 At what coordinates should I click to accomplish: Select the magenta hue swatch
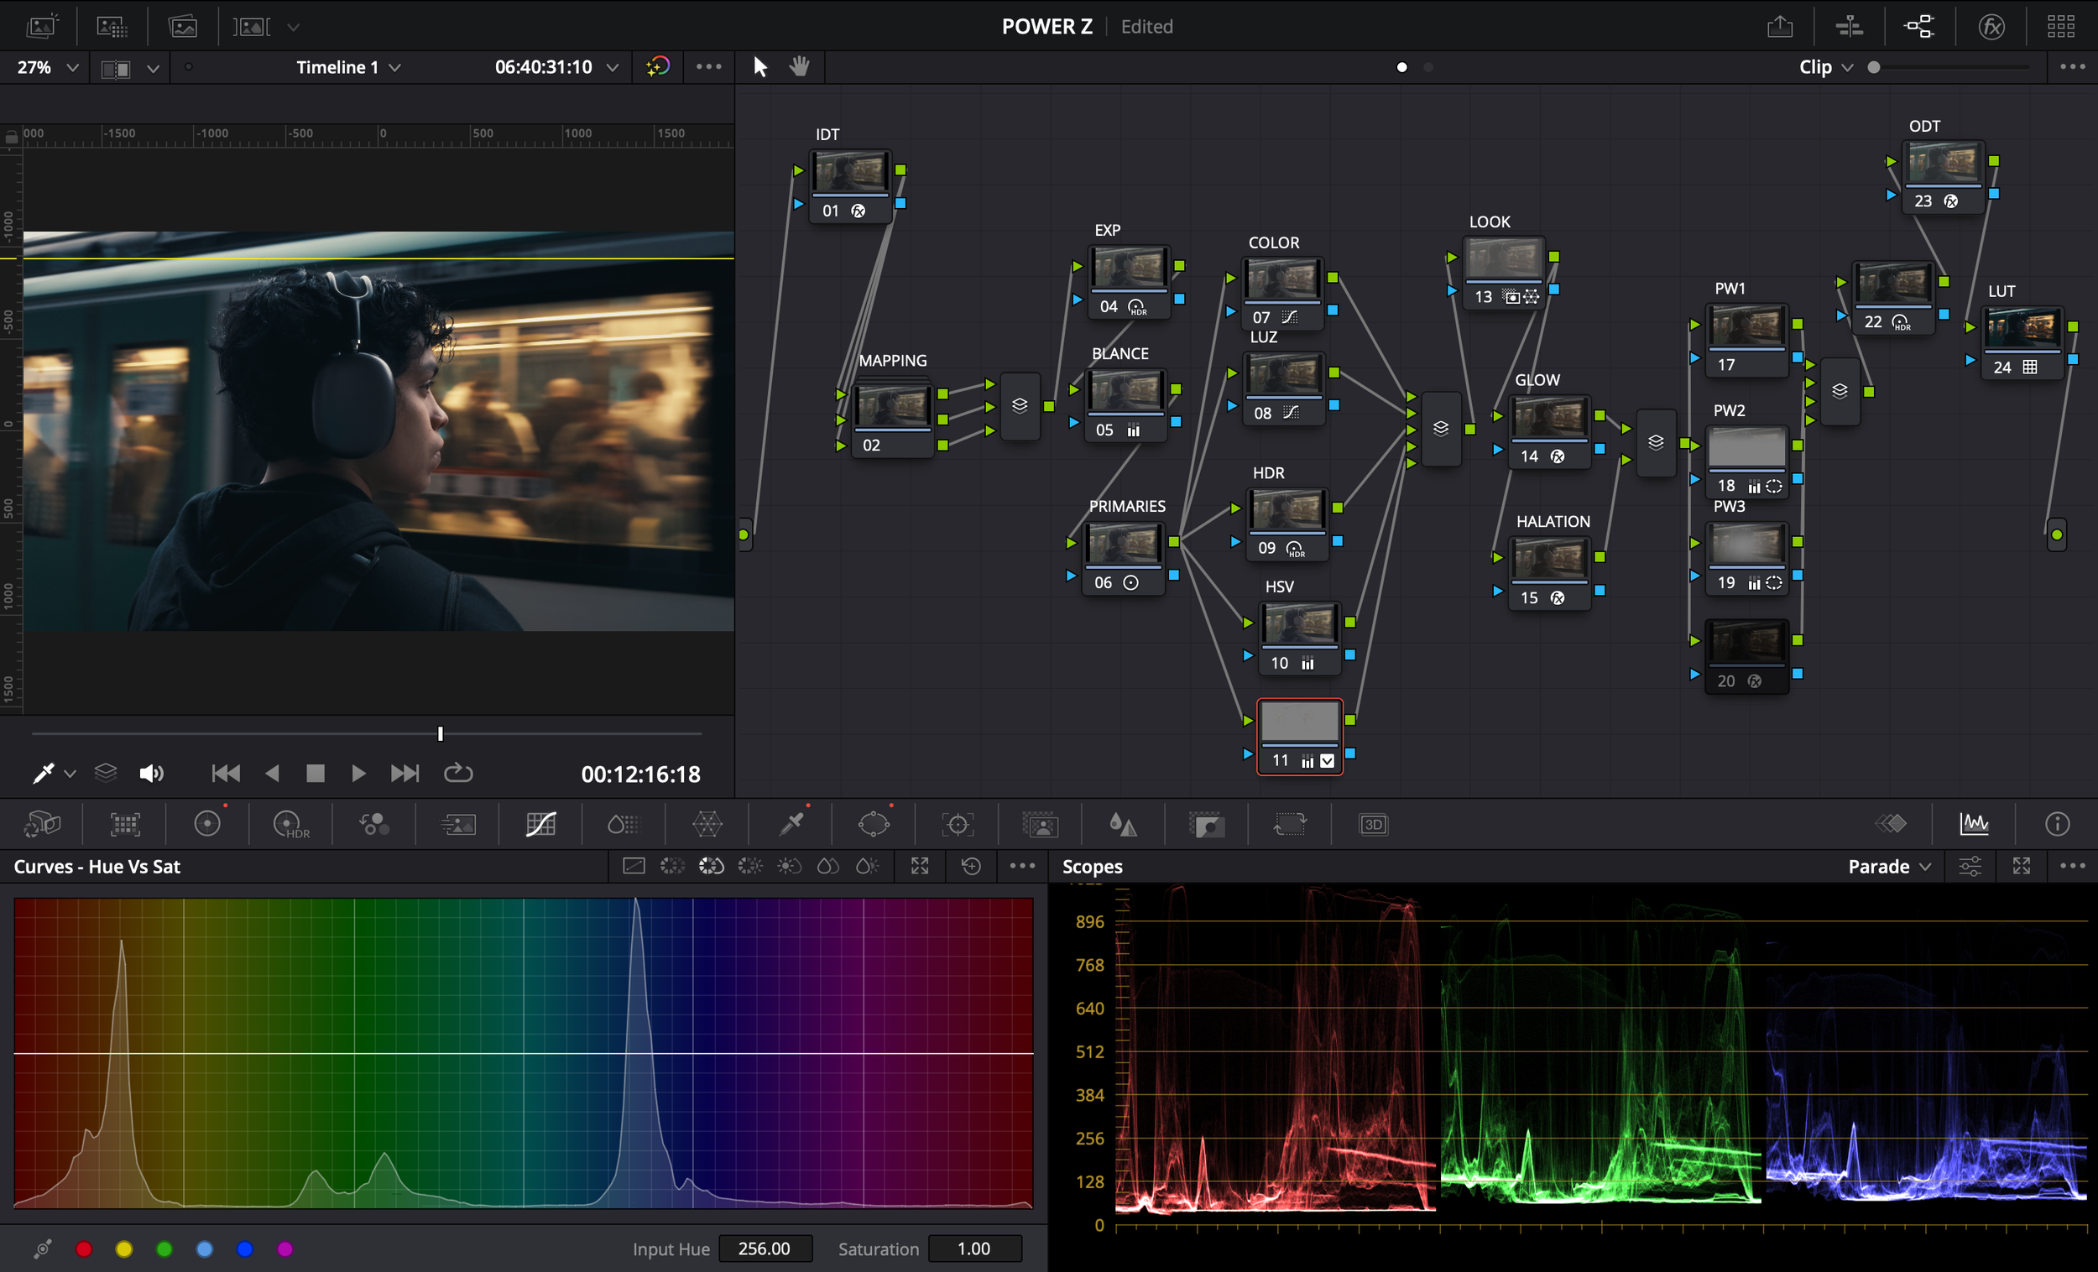pos(285,1249)
